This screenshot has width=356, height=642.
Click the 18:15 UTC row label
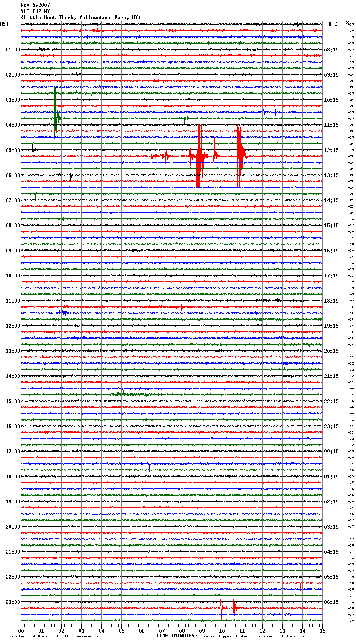point(331,301)
